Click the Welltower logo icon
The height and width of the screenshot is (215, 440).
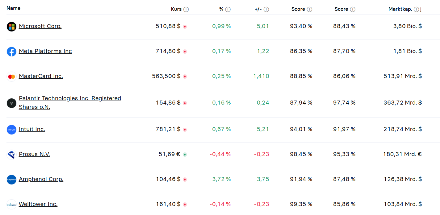(11, 204)
